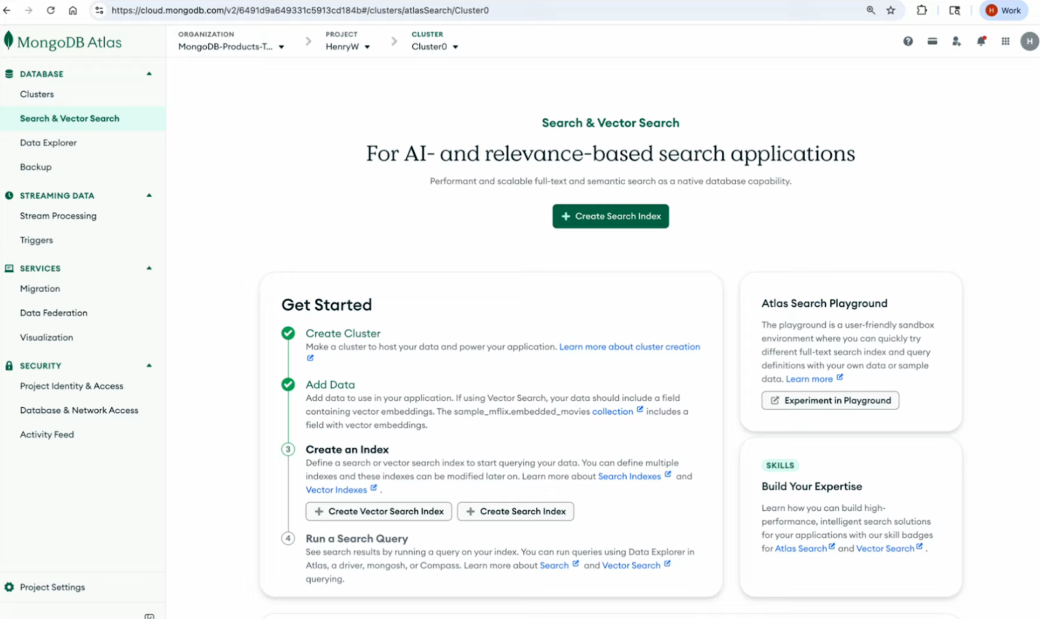Viewport: 1040px width, 619px height.
Task: Open the Search link in Run a Search Query
Action: pos(554,566)
